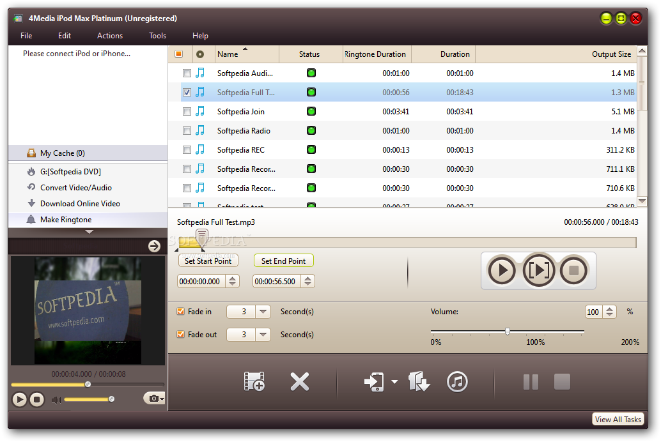661x442 pixels.
Task: Disable the Fade out checkbox
Action: coord(180,334)
